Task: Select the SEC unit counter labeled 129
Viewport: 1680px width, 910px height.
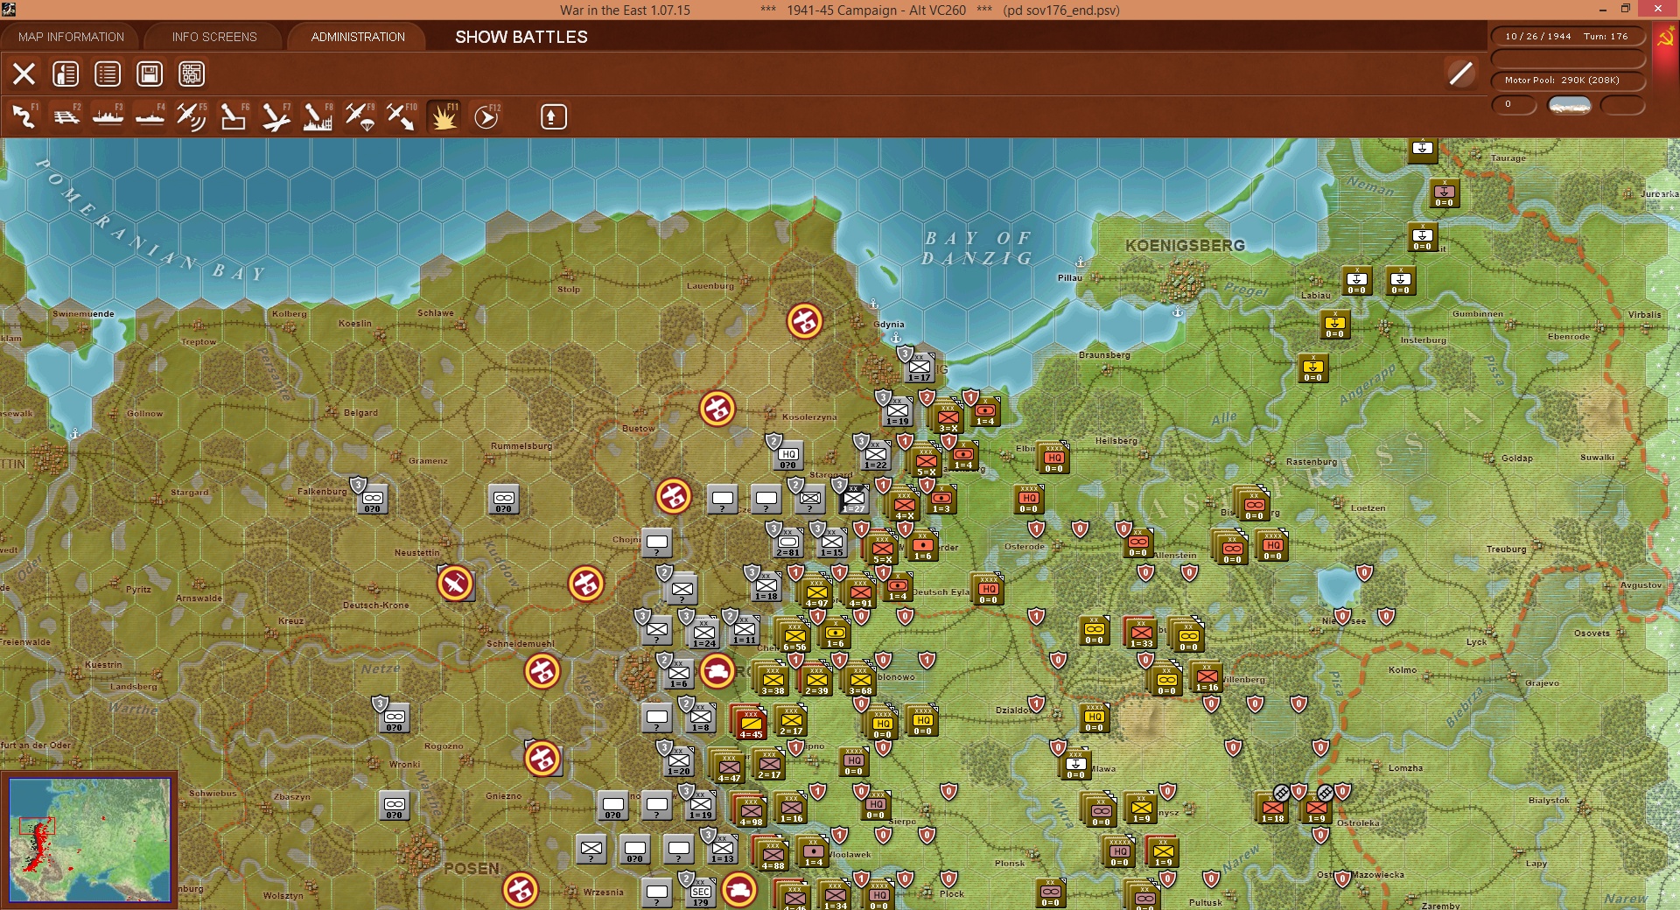Action: [x=701, y=892]
